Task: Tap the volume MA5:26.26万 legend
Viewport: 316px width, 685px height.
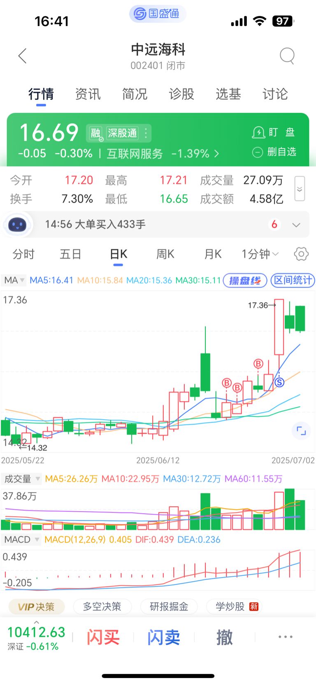Action: point(71,479)
